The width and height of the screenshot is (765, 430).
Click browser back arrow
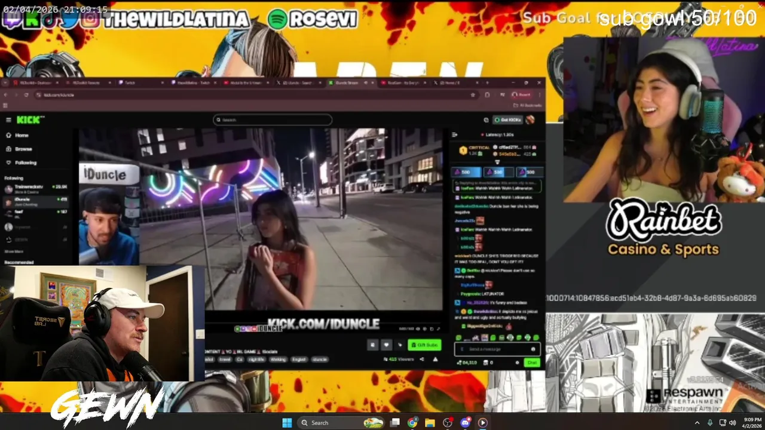click(x=5, y=95)
